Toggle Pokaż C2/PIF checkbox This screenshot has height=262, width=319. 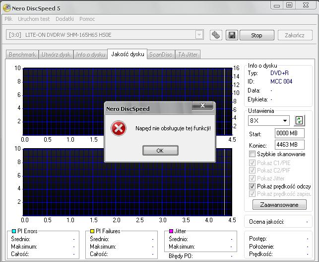(252, 170)
